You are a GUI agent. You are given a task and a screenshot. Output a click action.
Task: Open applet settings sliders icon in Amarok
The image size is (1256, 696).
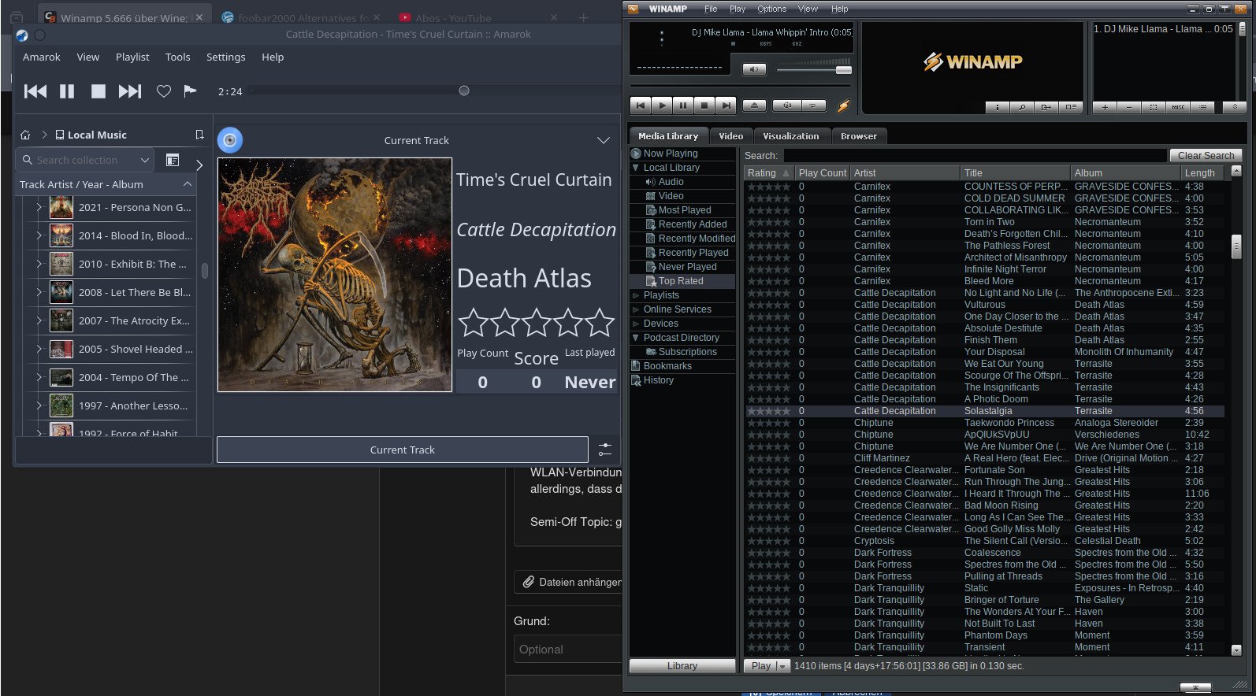604,450
